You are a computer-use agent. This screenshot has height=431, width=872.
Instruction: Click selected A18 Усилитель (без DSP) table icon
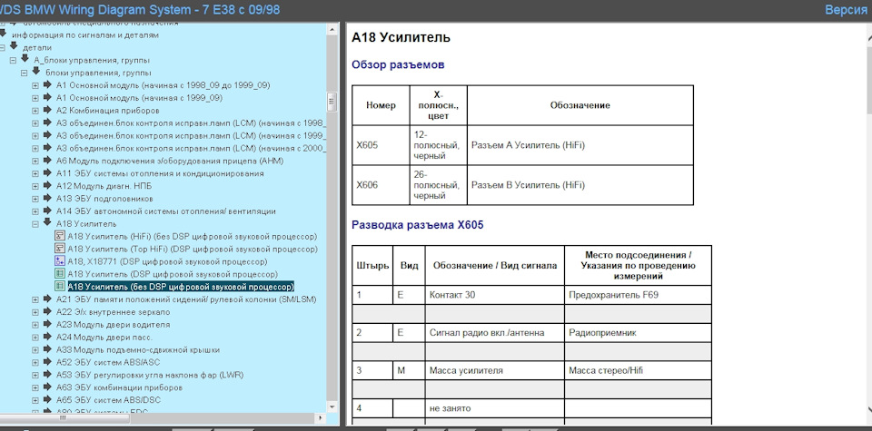click(x=60, y=287)
